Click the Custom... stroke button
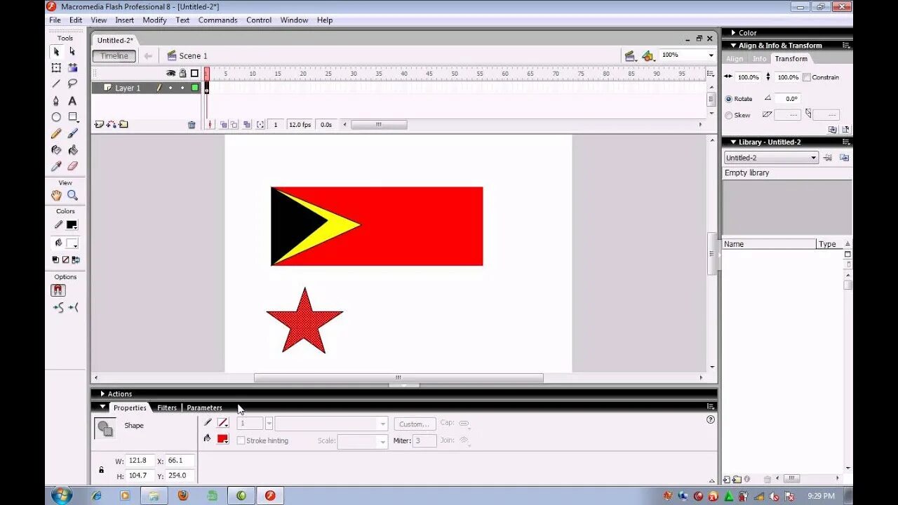This screenshot has width=898, height=505. (415, 424)
